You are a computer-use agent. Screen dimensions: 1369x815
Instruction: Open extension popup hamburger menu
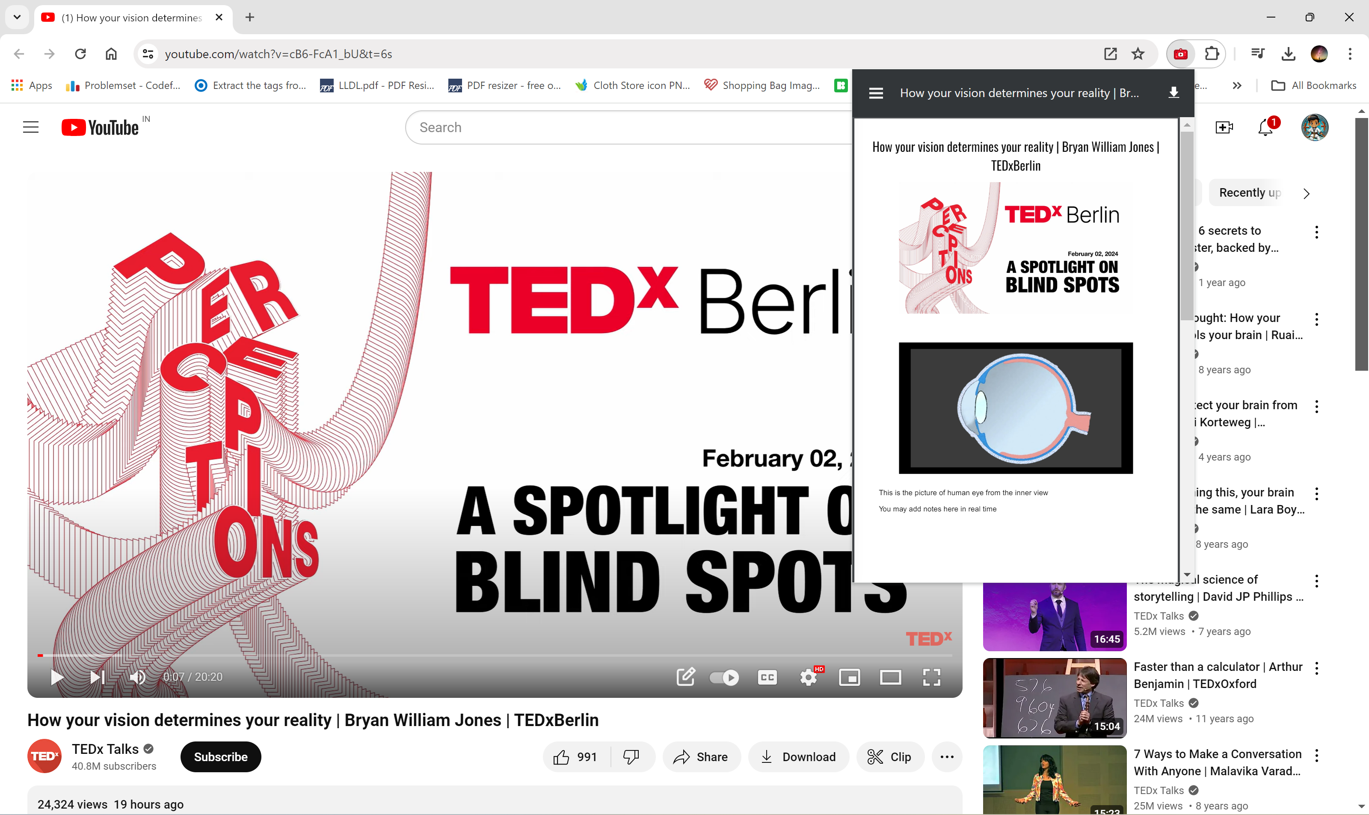(x=876, y=93)
